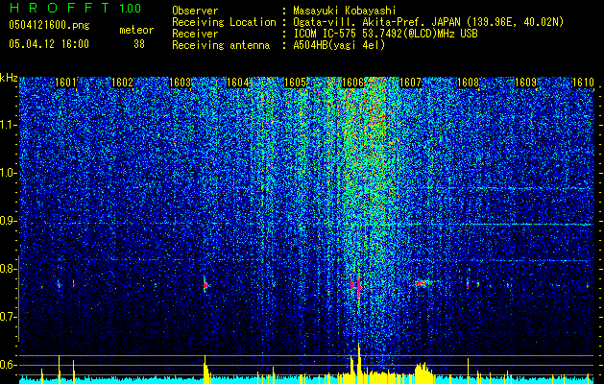Select the ICOM IC-575 receiver text
The height and width of the screenshot is (384, 604).
point(385,34)
